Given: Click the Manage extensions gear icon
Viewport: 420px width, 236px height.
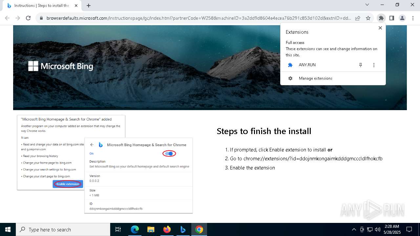Looking at the screenshot, I should (x=290, y=78).
